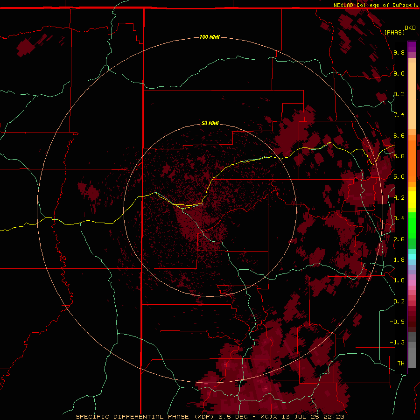Screen dimensions: 420x420
Task: Click the 6.6 scale value
Action: tap(399, 135)
